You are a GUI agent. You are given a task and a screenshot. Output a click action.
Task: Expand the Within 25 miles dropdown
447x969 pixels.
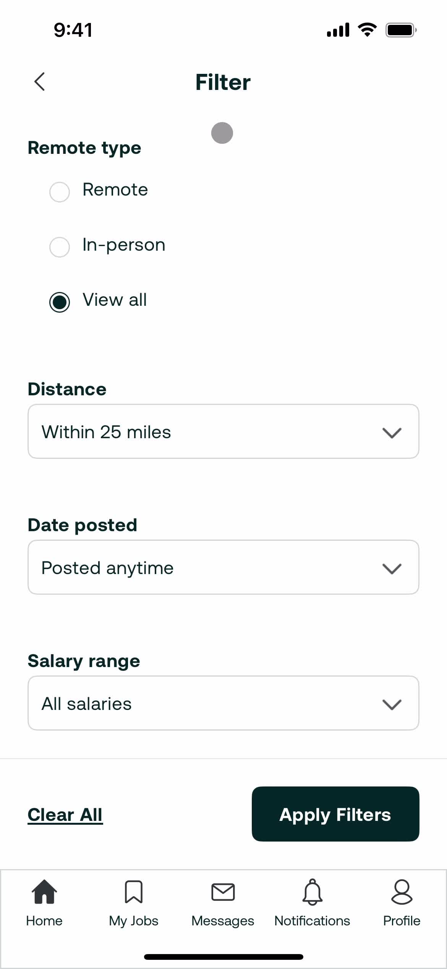point(223,431)
